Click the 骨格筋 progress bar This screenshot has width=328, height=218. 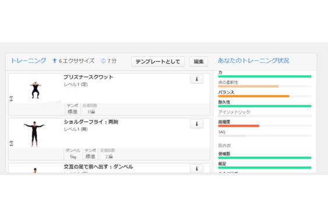265,158
